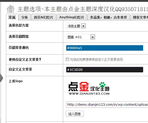Select the 常规 tab
Image resolution: width=148 pixels, height=123 pixels.
(12, 17)
